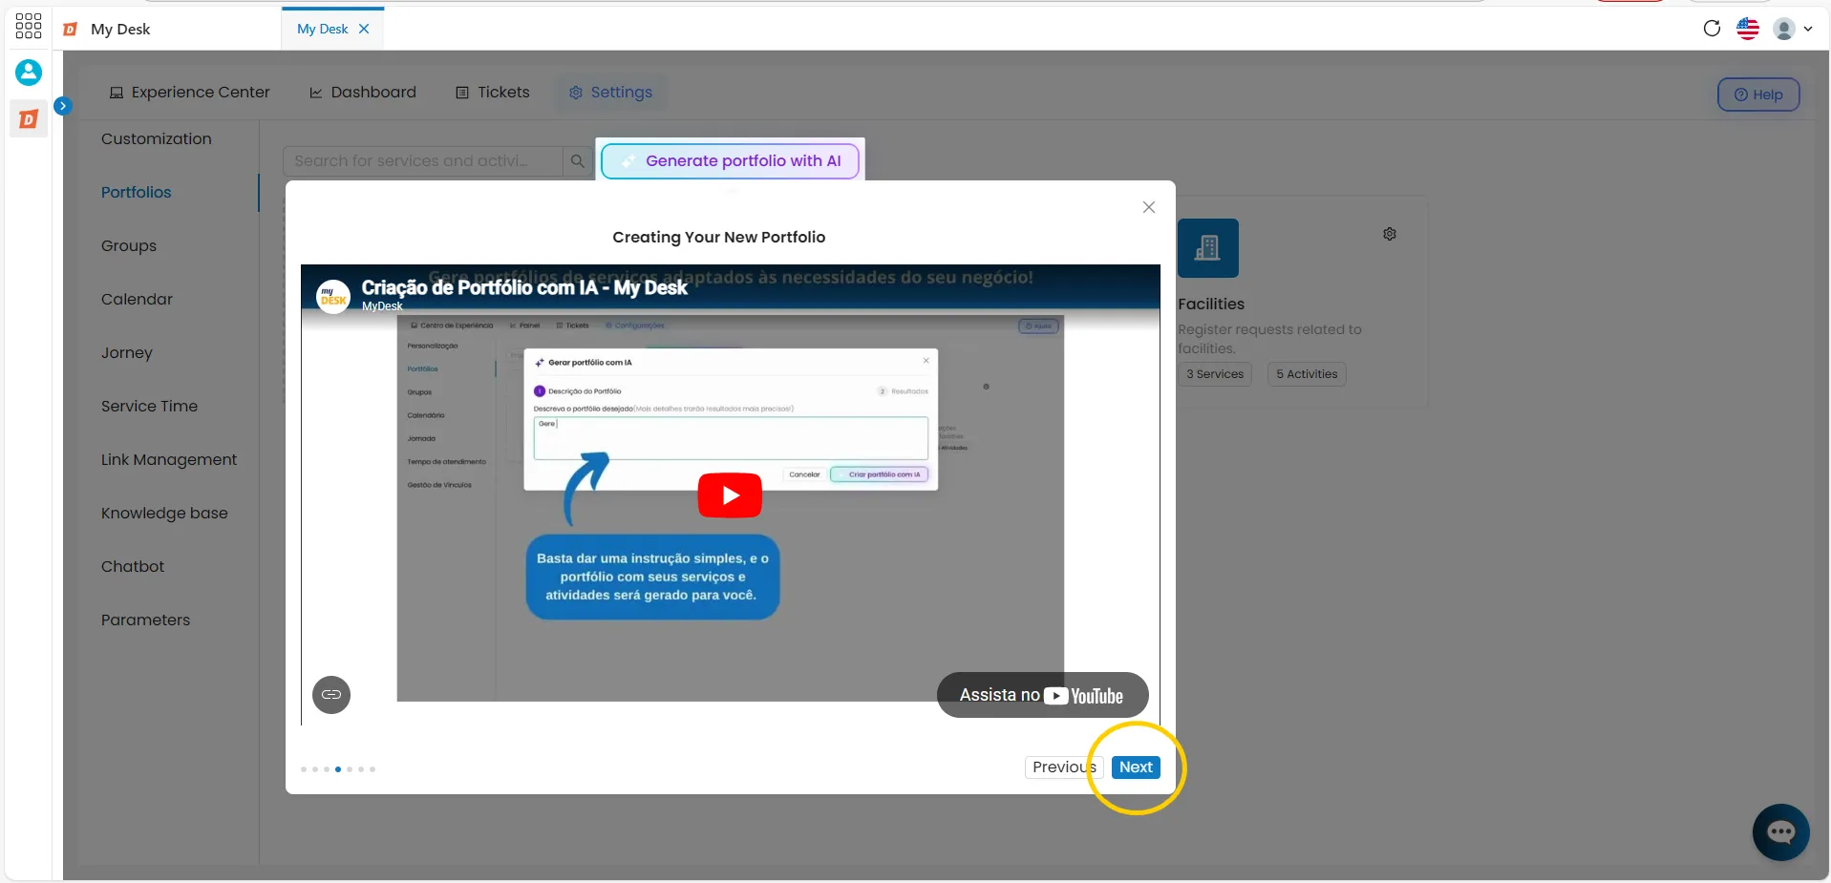This screenshot has width=1831, height=883.
Task: Click the refresh icon in top bar
Action: coord(1712,29)
